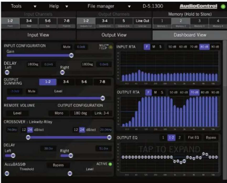Select output channel 5
This screenshot has height=183, width=227.
coord(124,23)
